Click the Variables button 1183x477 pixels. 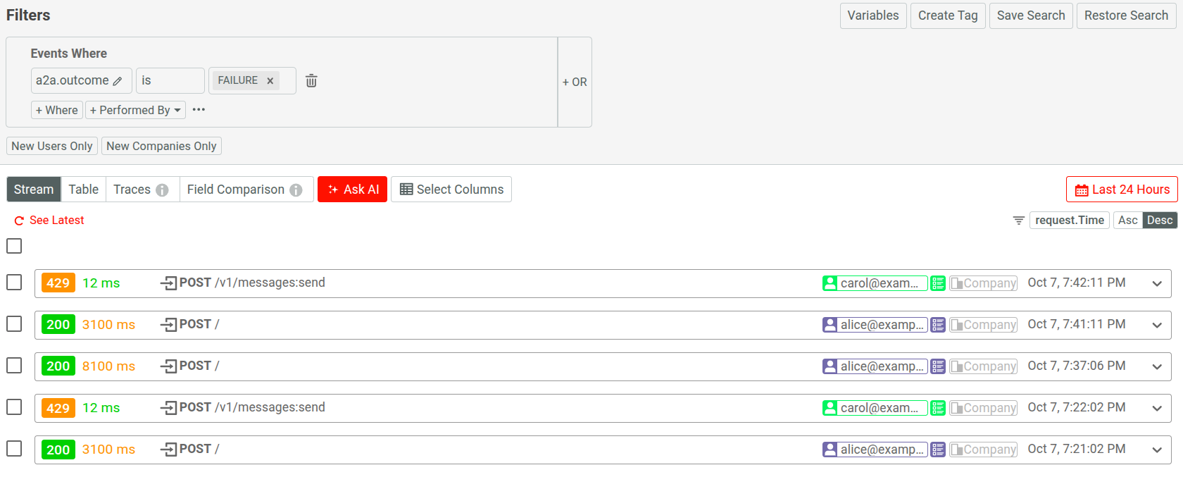pos(873,16)
